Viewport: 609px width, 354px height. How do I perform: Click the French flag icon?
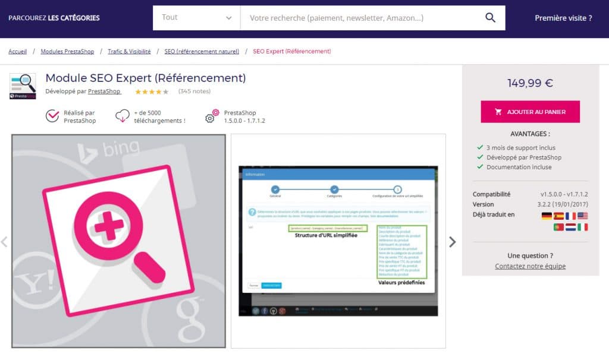point(570,216)
